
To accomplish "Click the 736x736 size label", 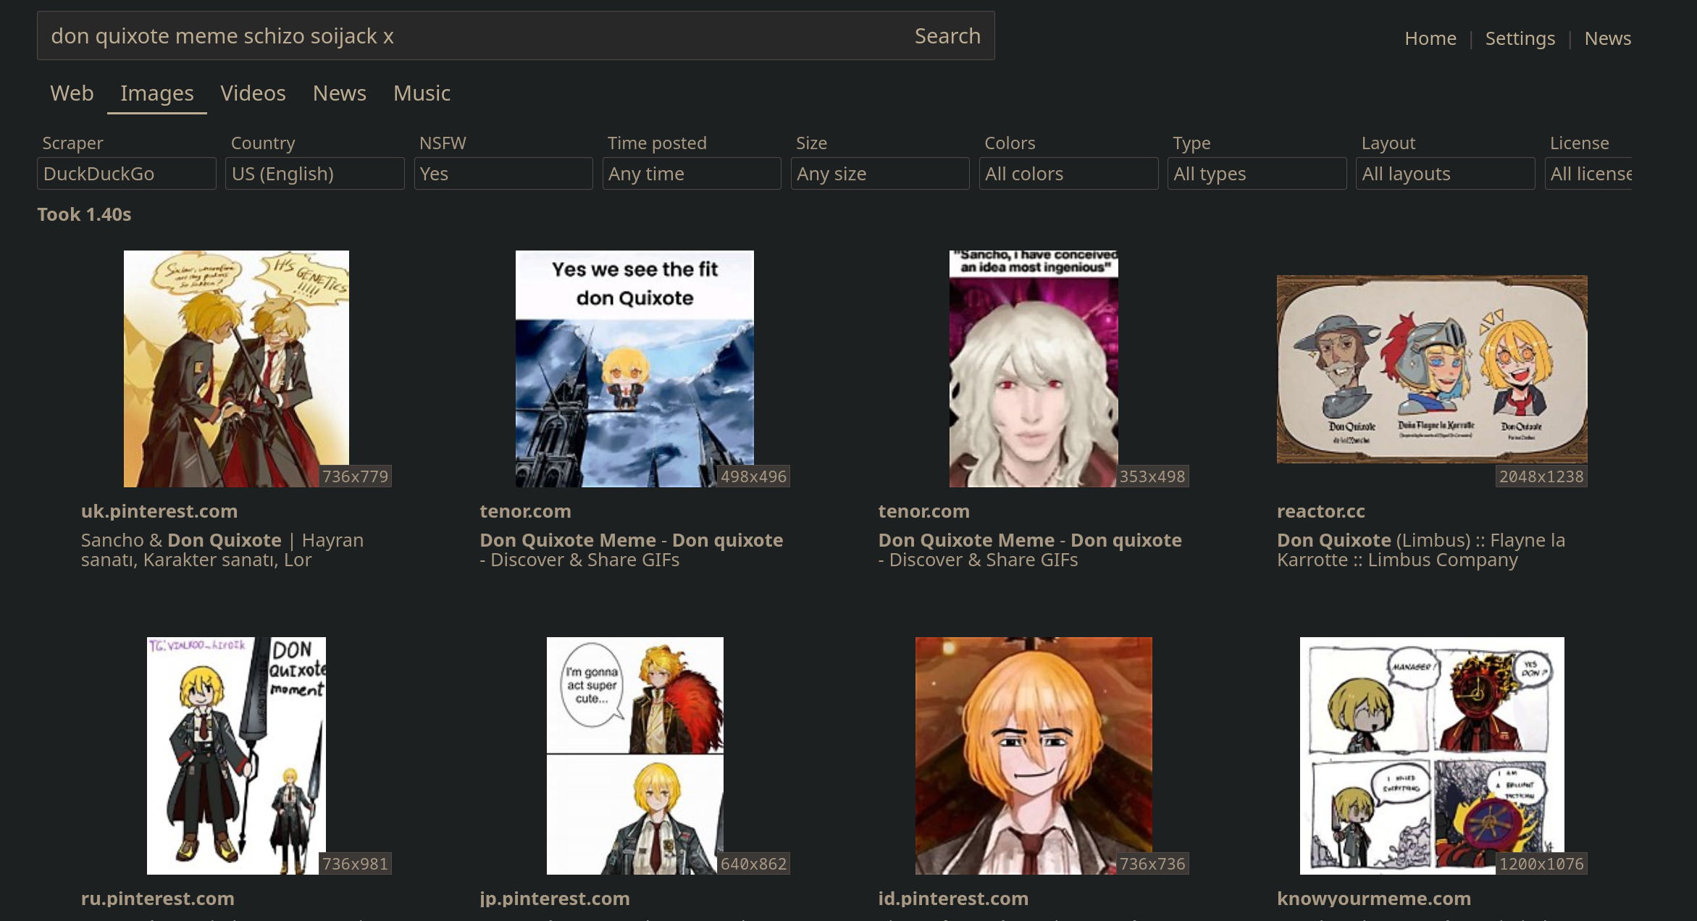I will click(x=1152, y=864).
